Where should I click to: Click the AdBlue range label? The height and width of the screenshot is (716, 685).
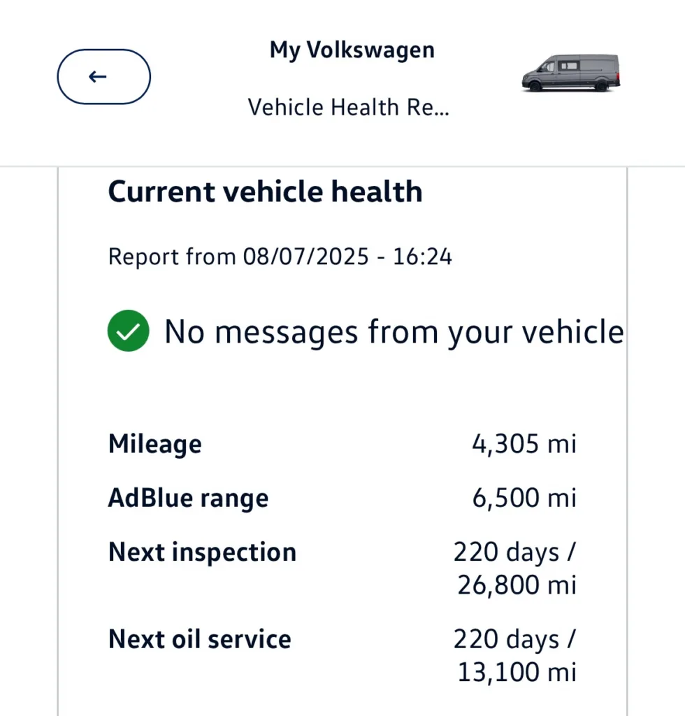[188, 498]
